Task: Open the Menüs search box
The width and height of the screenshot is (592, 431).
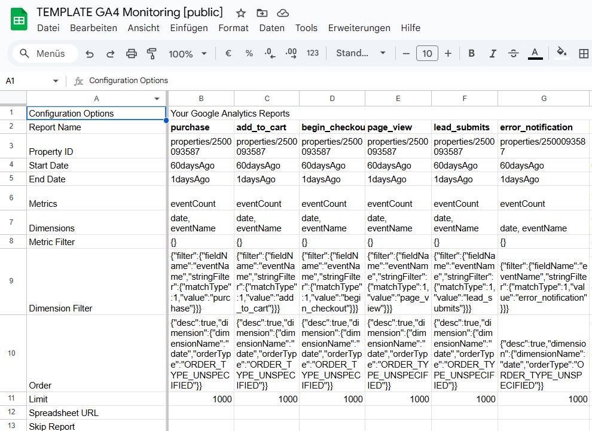Action: tap(44, 53)
